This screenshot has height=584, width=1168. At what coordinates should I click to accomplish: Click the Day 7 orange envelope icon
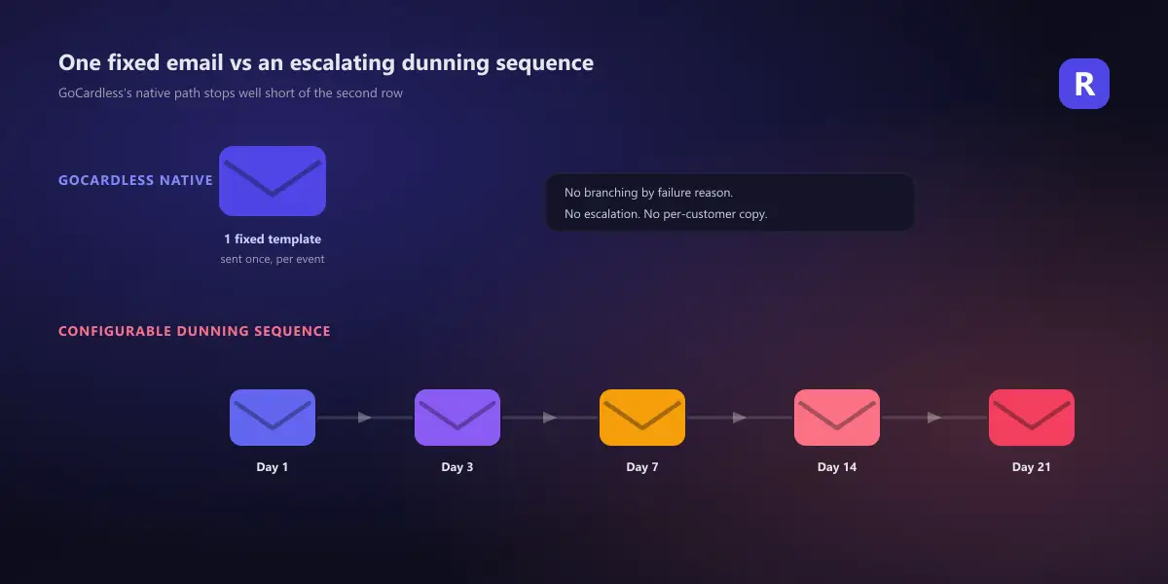[x=642, y=418]
